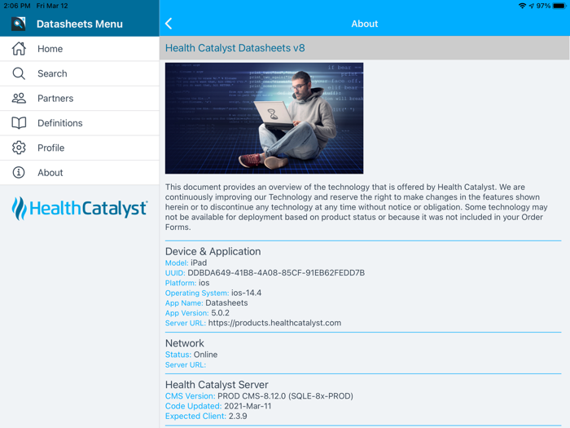Click the Profile gear icon
The width and height of the screenshot is (570, 428).
click(19, 148)
